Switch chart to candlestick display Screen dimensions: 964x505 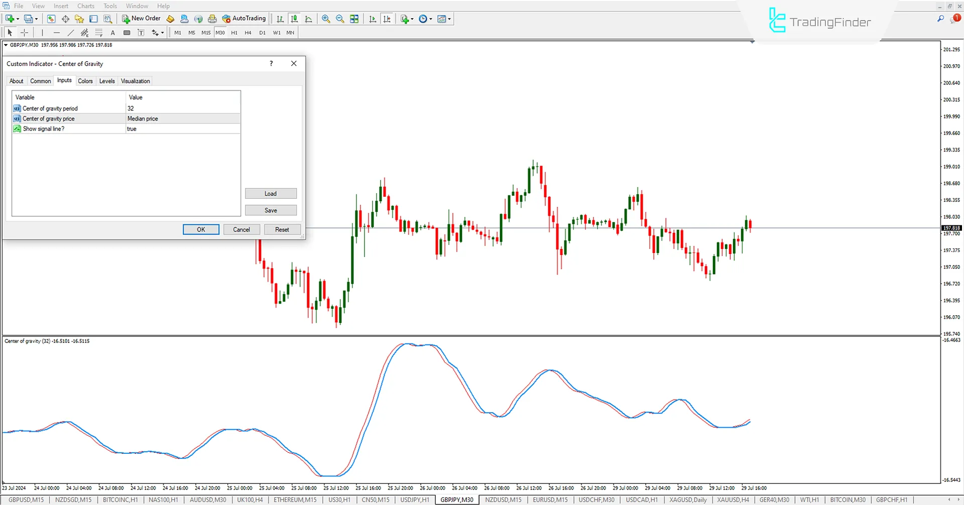(294, 19)
